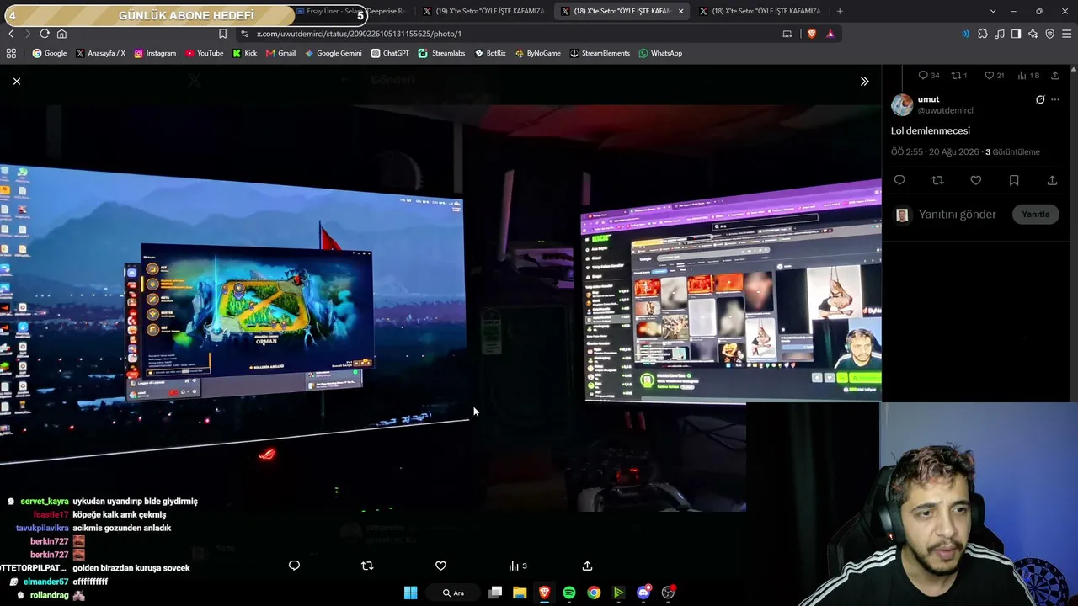Go back with the browser back arrow
This screenshot has height=606, width=1078.
[11, 34]
